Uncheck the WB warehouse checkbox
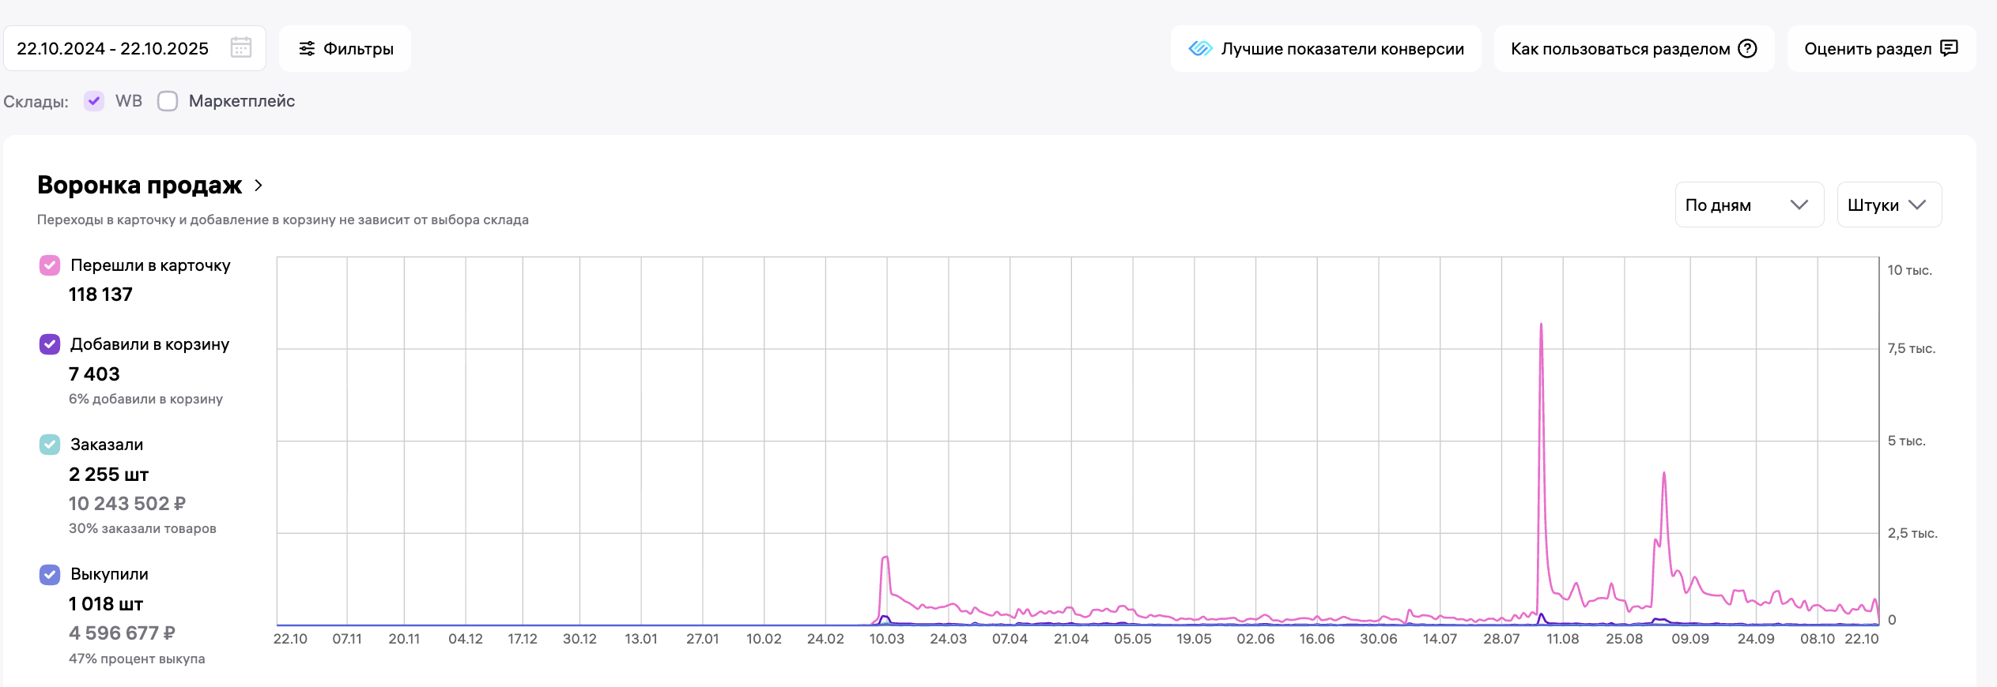The height and width of the screenshot is (687, 1997). click(94, 101)
